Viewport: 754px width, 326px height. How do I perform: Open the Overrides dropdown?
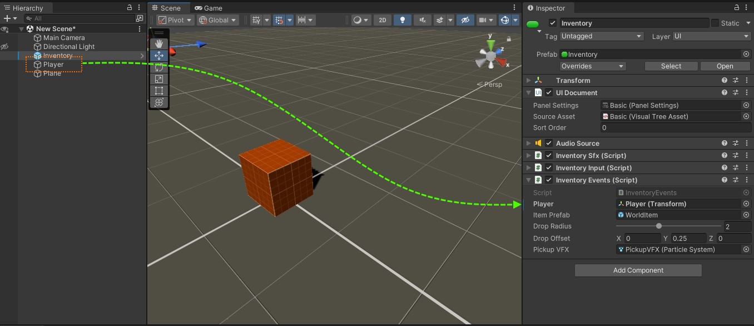593,66
